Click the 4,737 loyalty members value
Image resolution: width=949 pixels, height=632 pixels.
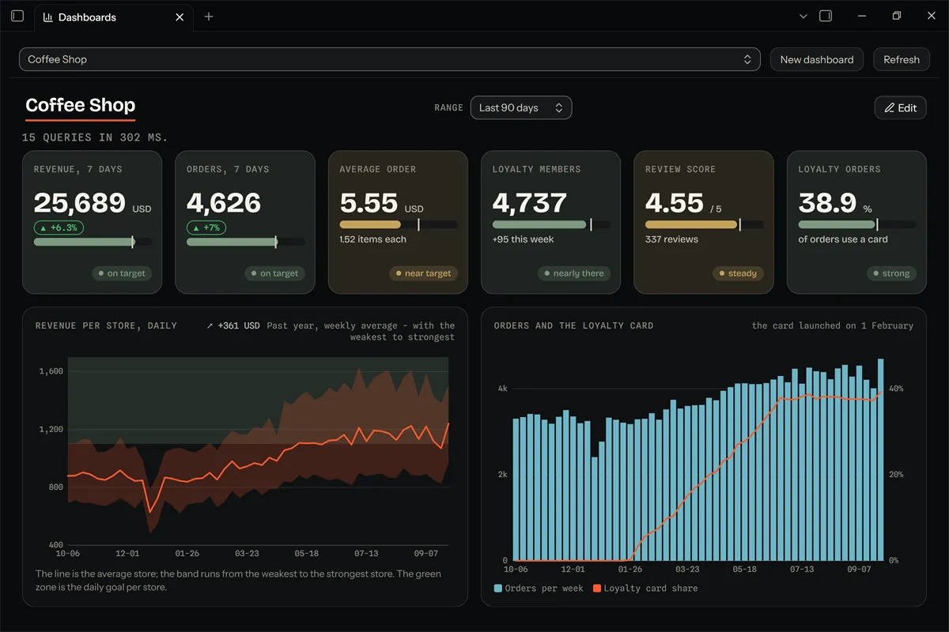pos(530,203)
